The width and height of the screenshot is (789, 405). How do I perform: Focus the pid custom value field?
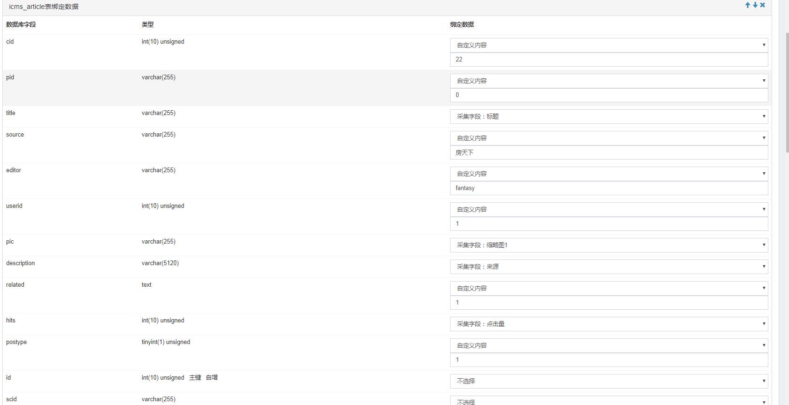pos(609,95)
